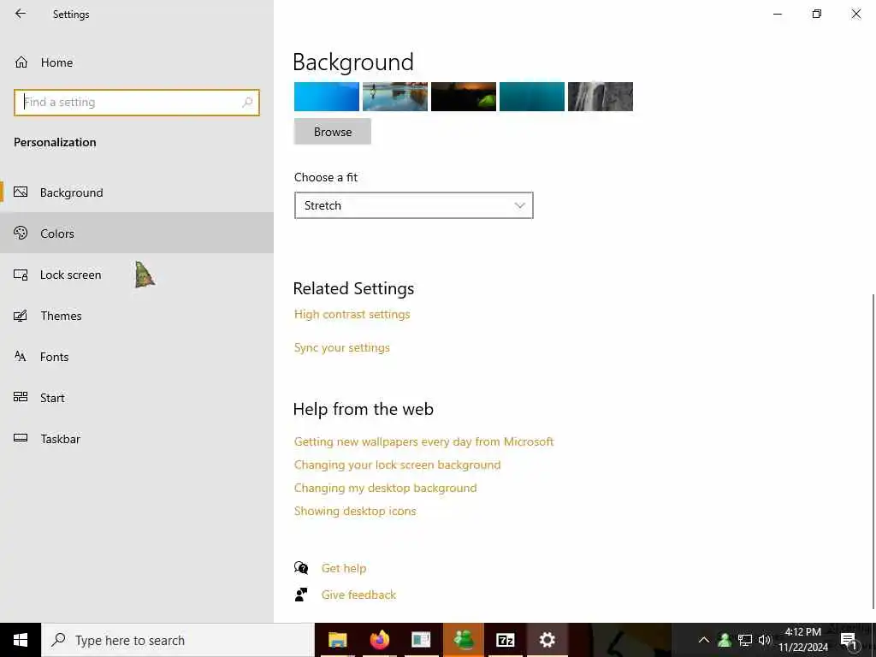Click the Get help link
Image resolution: width=876 pixels, height=657 pixels.
click(344, 568)
